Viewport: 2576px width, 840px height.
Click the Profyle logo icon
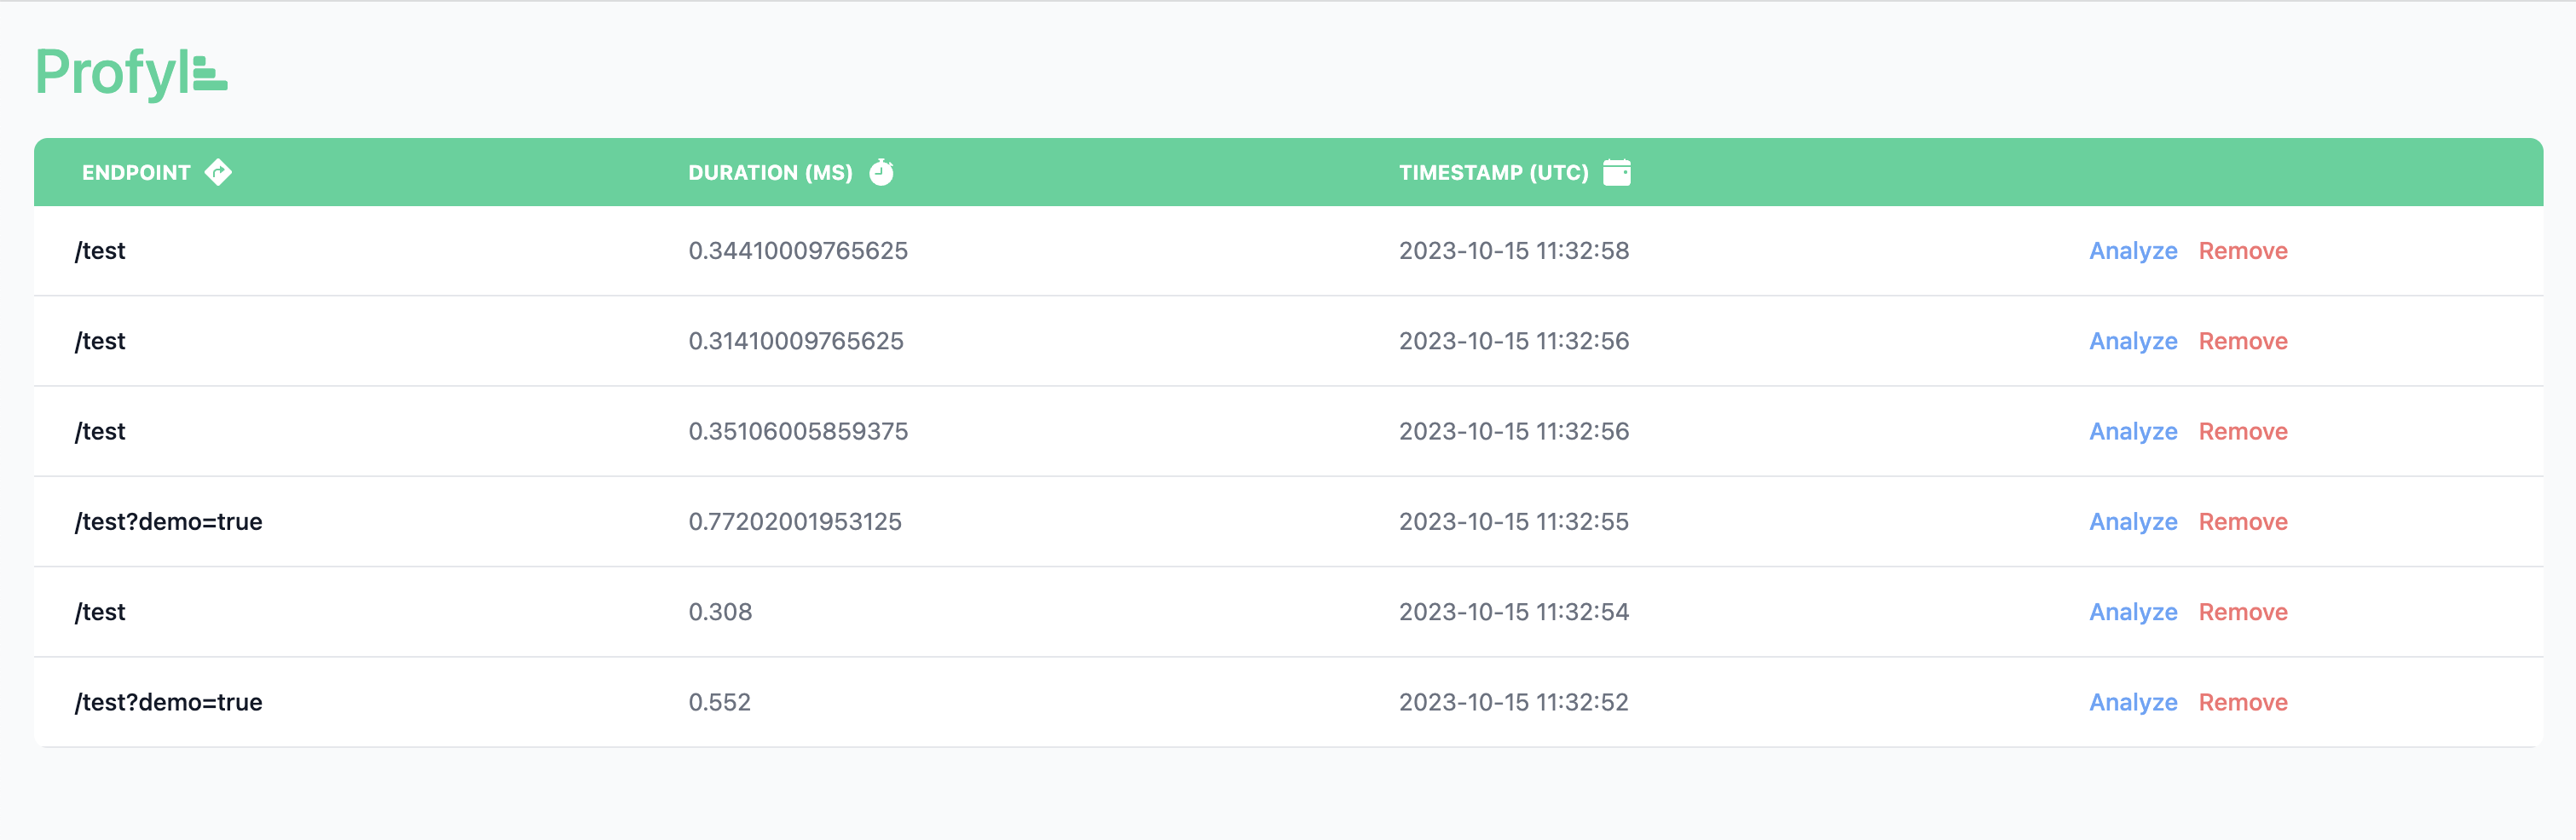pyautogui.click(x=210, y=74)
